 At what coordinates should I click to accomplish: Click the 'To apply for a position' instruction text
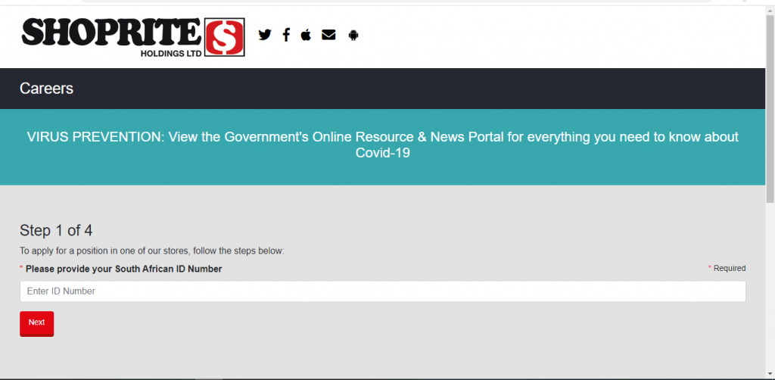[x=151, y=251]
